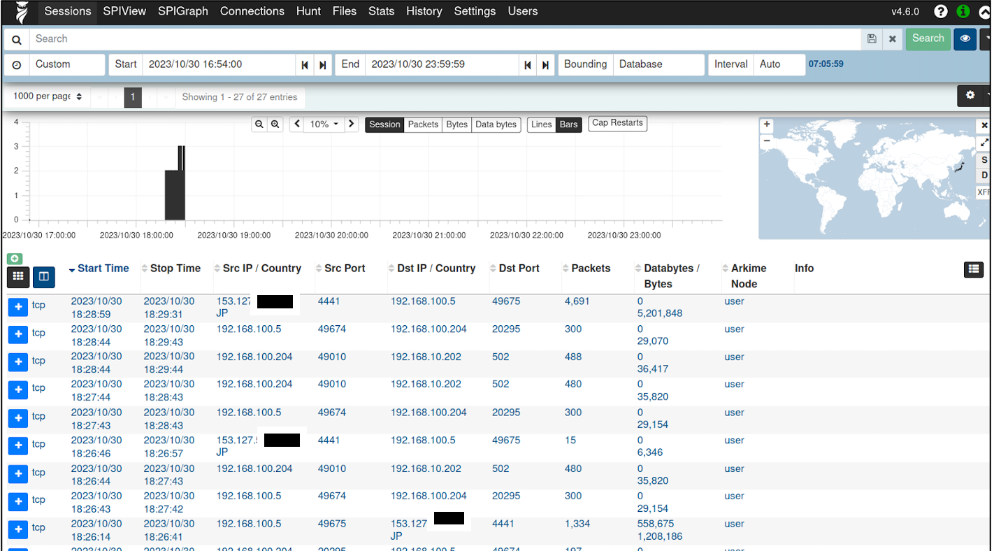Viewport: 1001px width, 551px height.
Task: Switch graph to Lines display
Action: click(x=541, y=124)
